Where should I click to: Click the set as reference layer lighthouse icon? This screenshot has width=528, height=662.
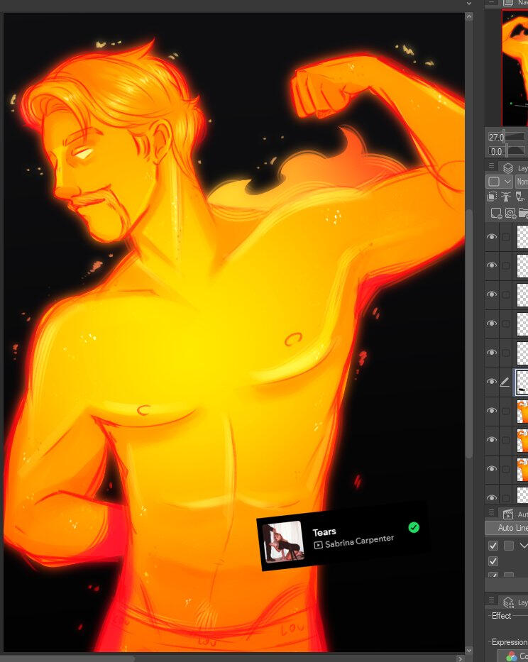(506, 197)
